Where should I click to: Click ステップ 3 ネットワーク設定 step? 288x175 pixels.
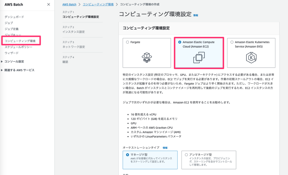point(74,45)
